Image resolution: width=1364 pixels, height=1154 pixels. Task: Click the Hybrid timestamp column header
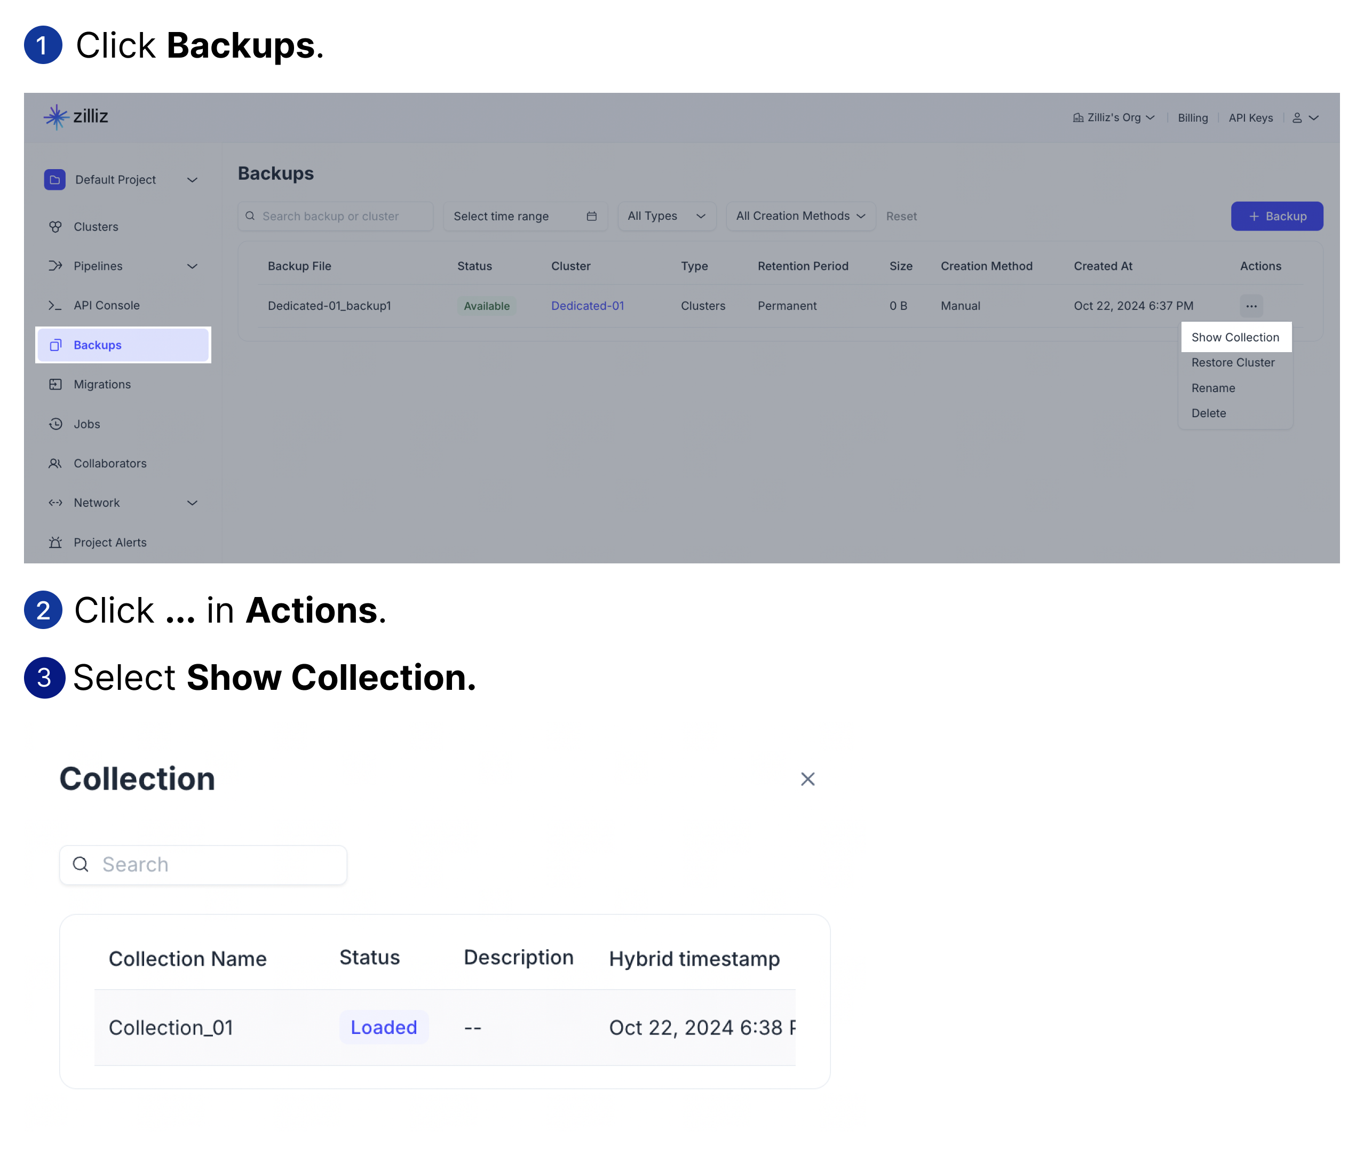(x=694, y=958)
